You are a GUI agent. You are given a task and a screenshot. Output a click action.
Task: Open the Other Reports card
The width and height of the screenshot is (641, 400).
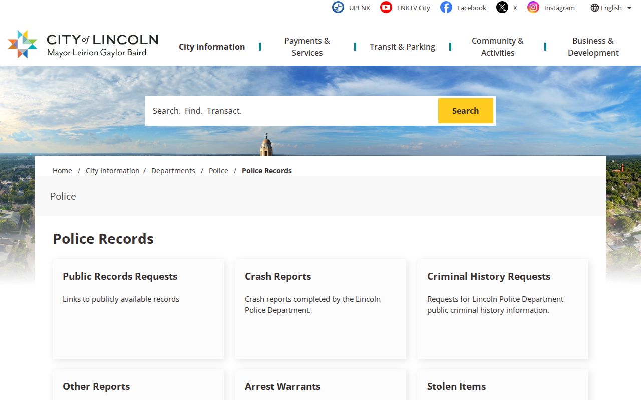138,385
